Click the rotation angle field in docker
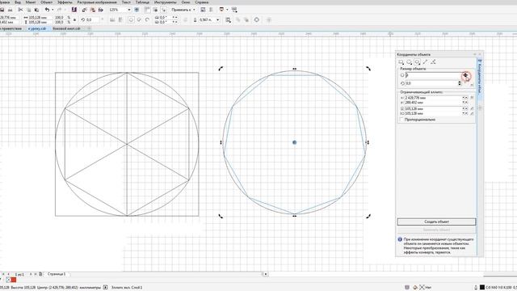The width and height of the screenshot is (517, 291). (x=432, y=83)
